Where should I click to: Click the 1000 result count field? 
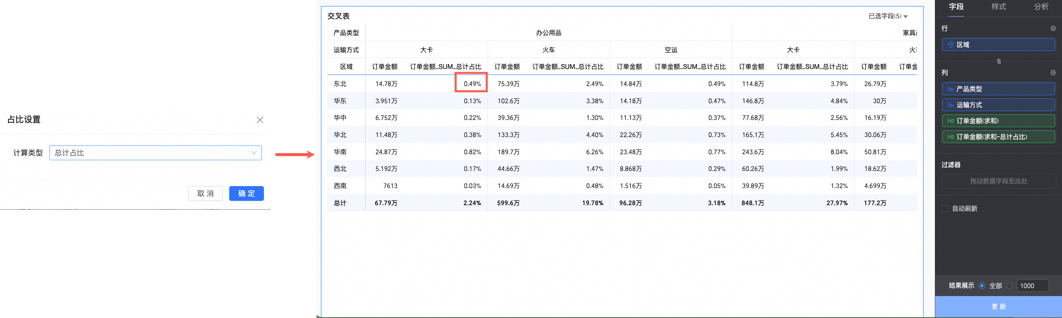[x=1032, y=285]
